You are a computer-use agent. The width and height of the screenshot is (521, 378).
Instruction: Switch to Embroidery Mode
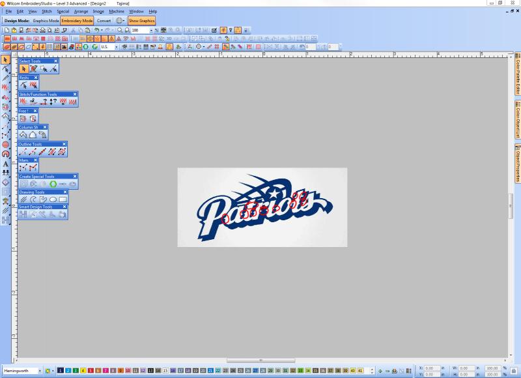pos(77,21)
